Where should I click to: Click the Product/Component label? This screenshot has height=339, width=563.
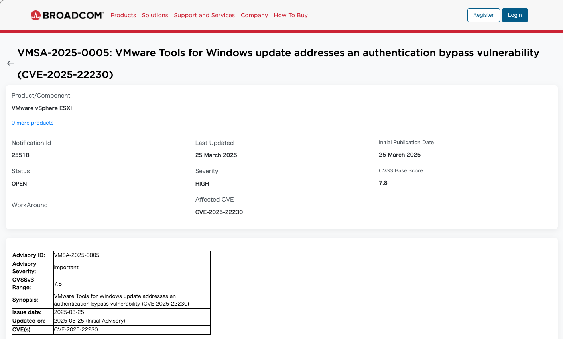(41, 96)
